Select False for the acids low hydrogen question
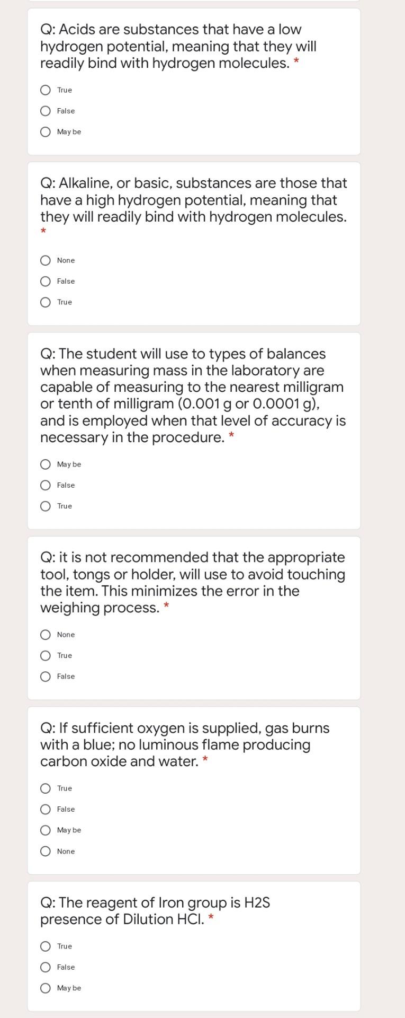Screen dimensions: 405x1018 tap(46, 111)
